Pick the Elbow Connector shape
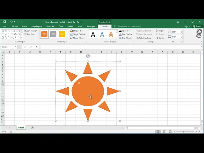204x153 pixels. point(9,34)
